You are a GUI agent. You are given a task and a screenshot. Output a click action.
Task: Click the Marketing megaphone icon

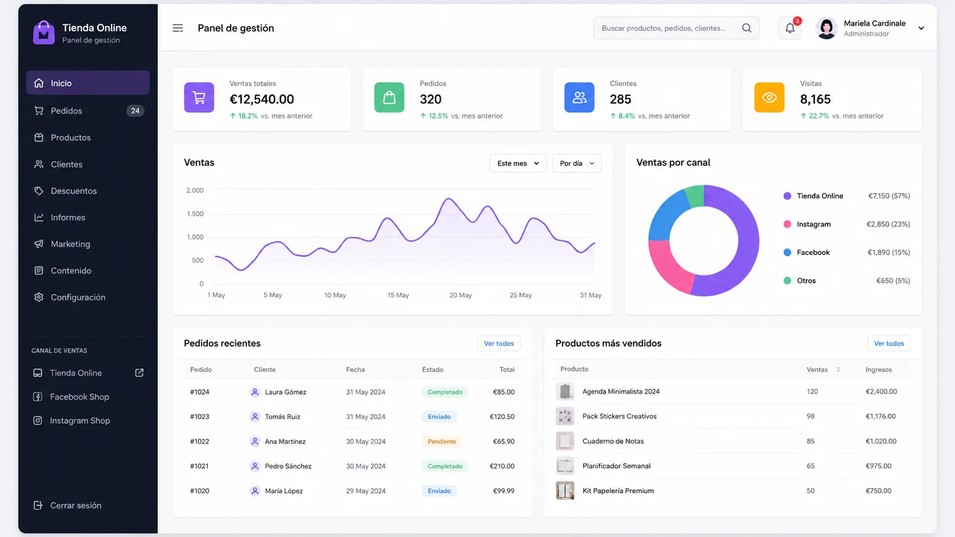tap(39, 244)
